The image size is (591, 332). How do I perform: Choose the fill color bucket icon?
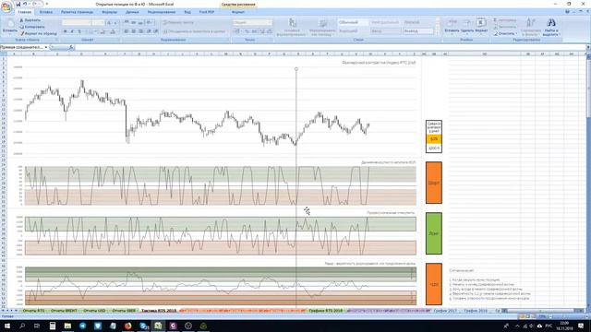pos(103,31)
